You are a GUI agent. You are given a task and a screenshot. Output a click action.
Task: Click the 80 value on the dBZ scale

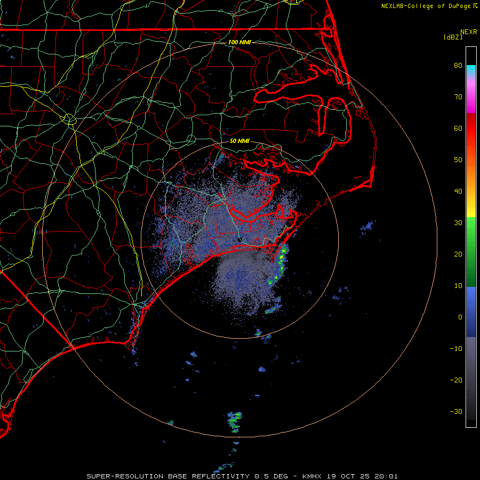point(458,66)
